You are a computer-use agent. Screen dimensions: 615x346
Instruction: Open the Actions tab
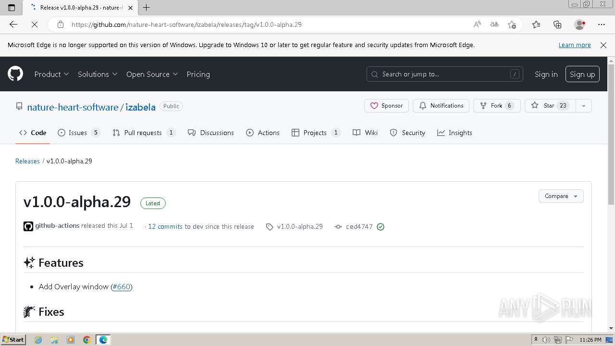coord(263,133)
